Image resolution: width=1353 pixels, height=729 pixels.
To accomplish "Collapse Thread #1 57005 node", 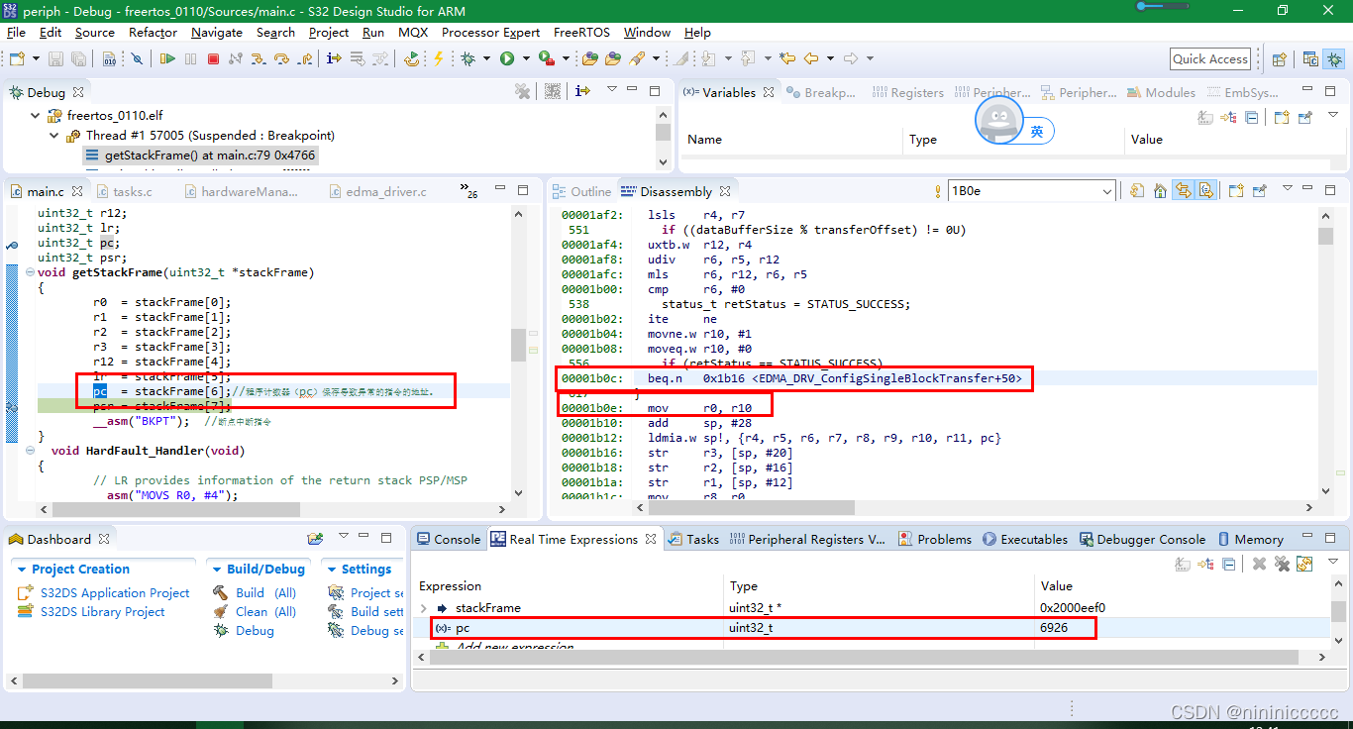I will pyautogui.click(x=55, y=136).
